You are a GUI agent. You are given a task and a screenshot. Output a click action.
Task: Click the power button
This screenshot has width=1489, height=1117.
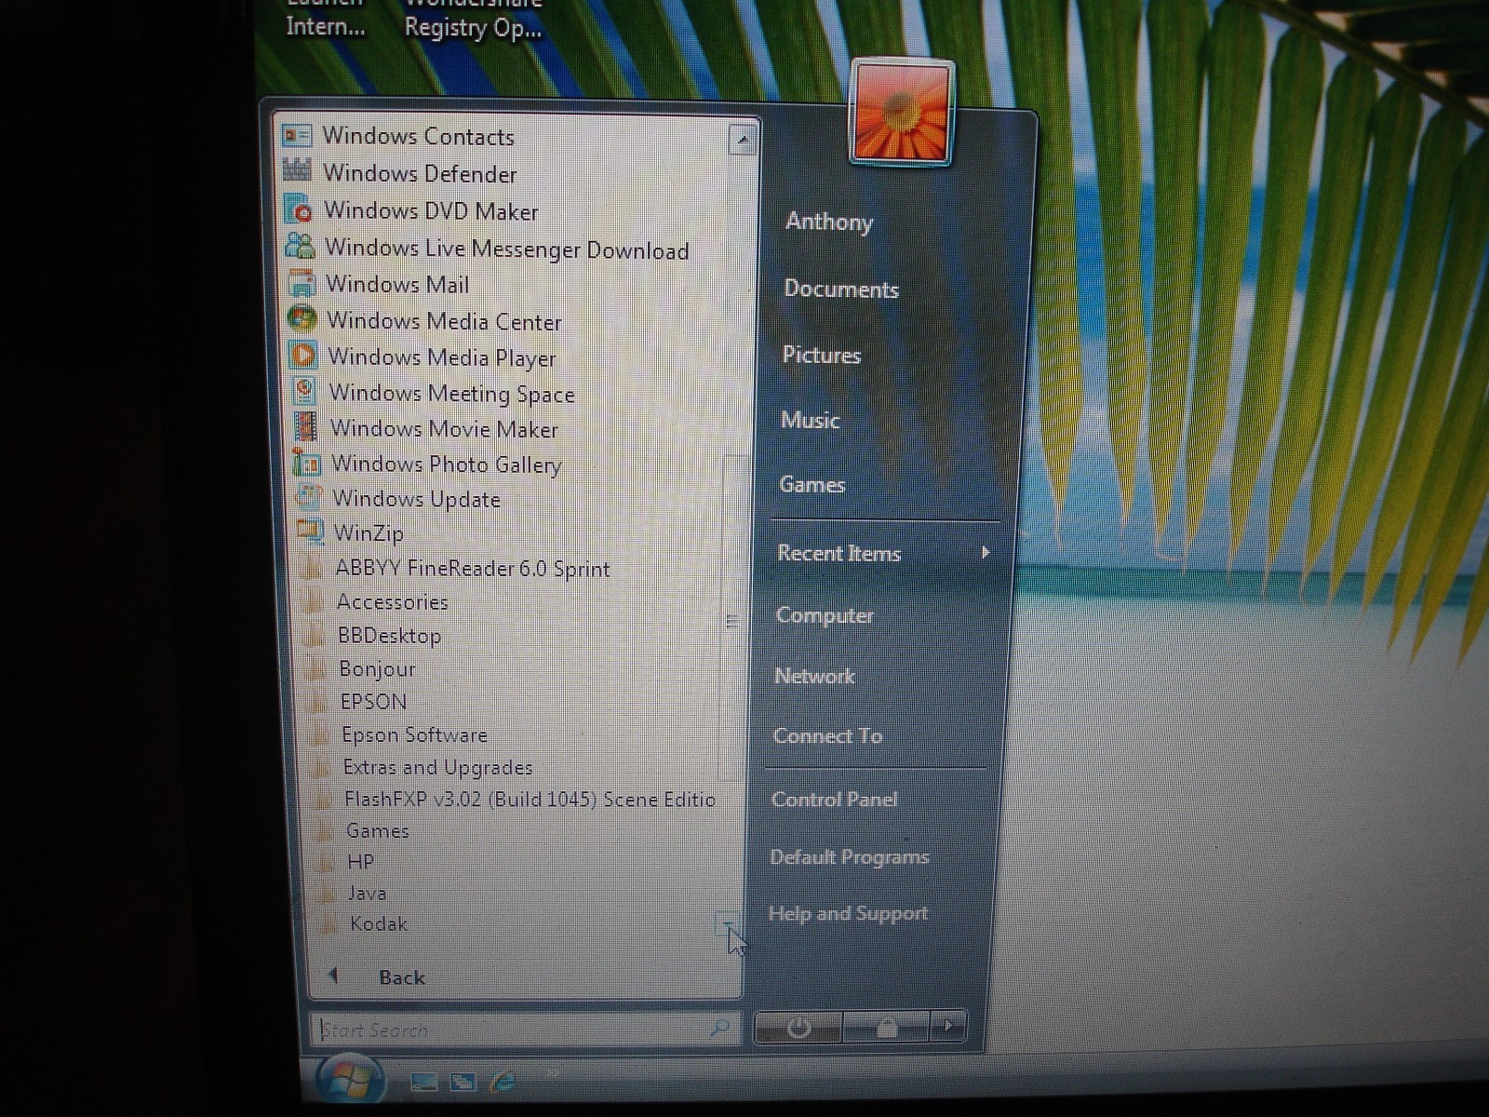(x=798, y=1028)
